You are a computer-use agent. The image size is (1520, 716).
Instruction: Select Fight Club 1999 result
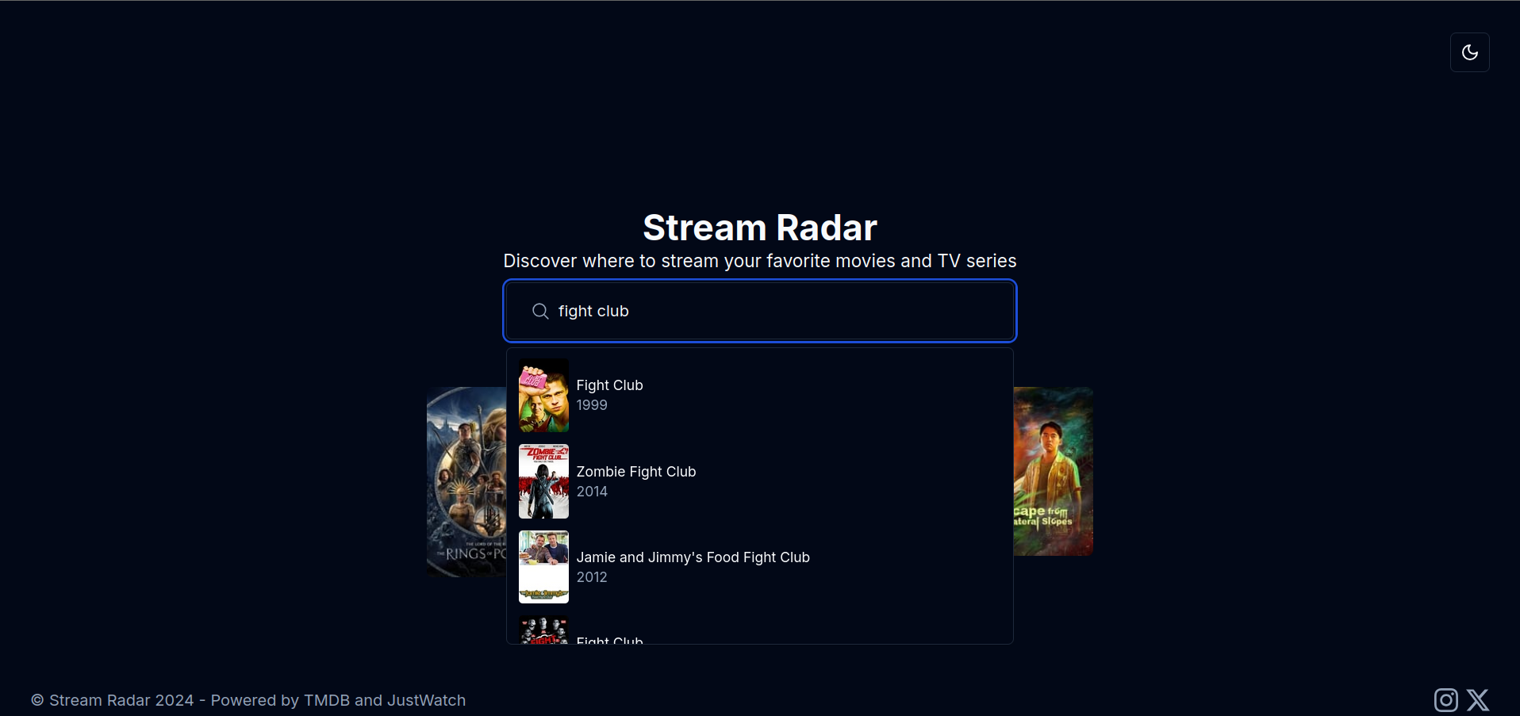click(x=759, y=395)
